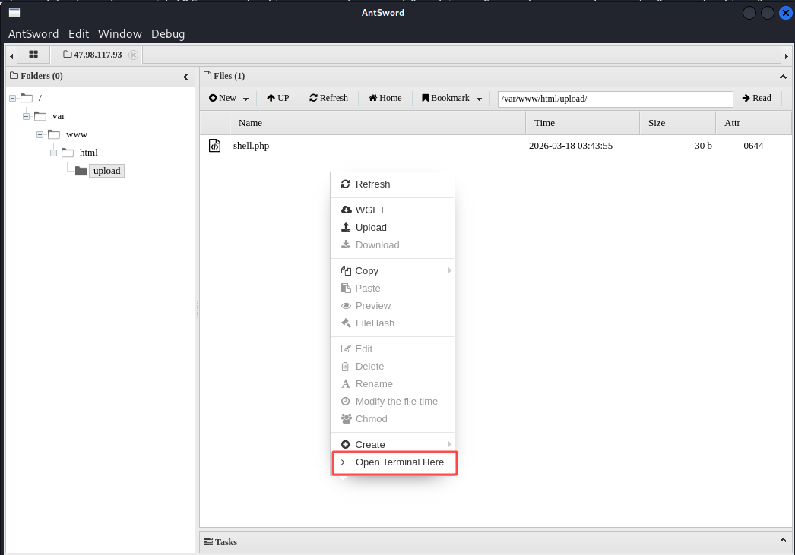The image size is (795, 555).
Task: Click the path input field
Action: point(615,99)
